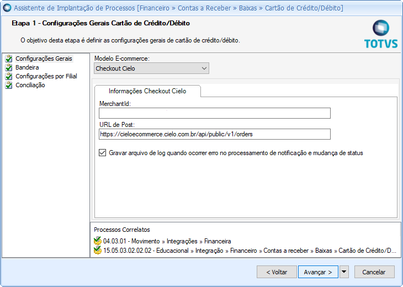
Task: Switch to the Informações Checkout Cielo tab
Action: coord(147,91)
